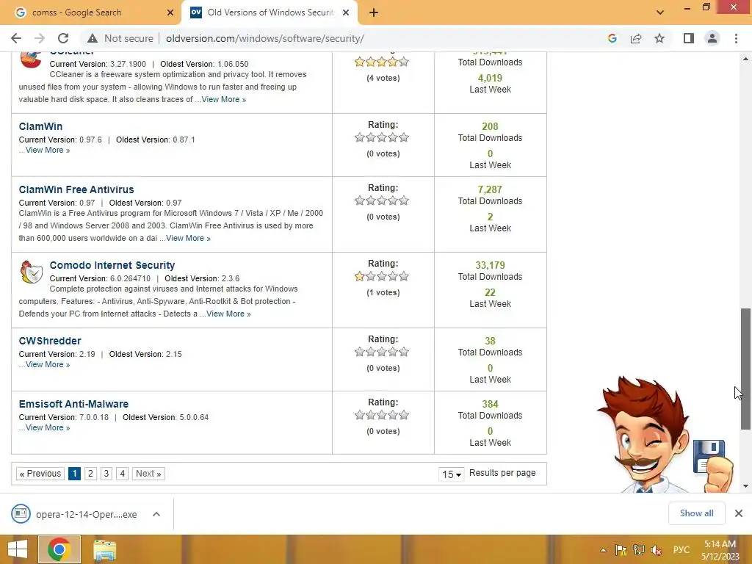Open the CWShredder title link

(x=50, y=341)
